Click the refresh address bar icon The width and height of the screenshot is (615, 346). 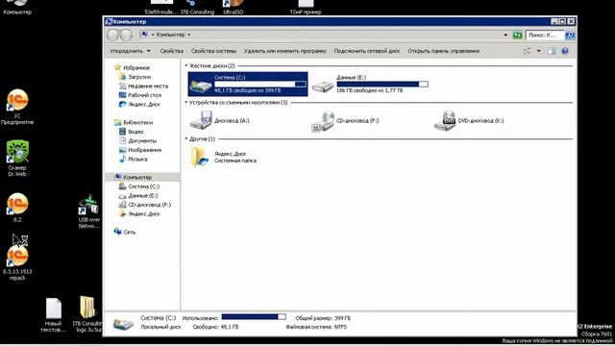[517, 36]
